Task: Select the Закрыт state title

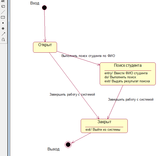Action: pos(104,122)
